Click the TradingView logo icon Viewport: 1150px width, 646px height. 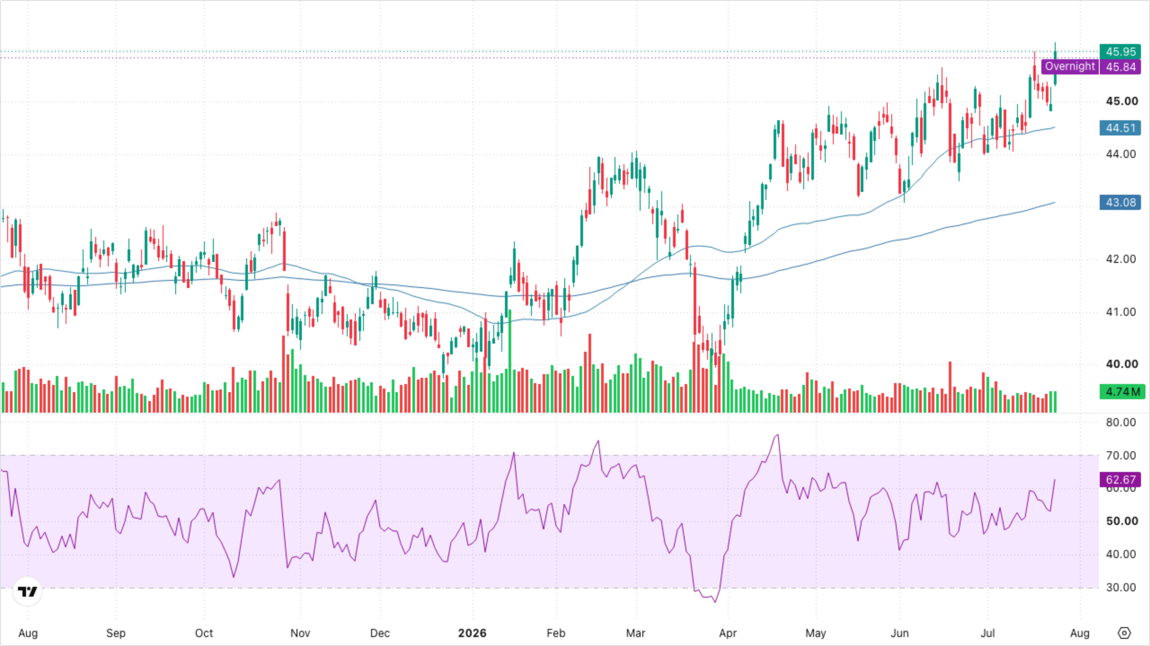(x=27, y=591)
